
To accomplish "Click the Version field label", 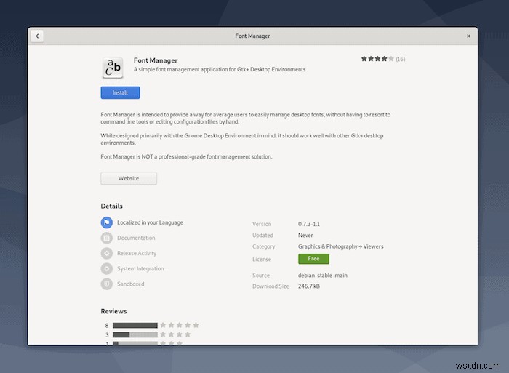I will tap(262, 224).
